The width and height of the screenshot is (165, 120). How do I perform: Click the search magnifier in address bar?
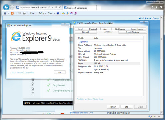point(49,7)
